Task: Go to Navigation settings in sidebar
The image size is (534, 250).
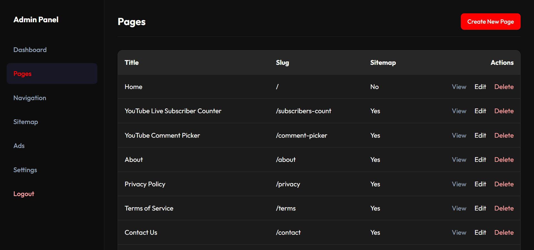Action: (30, 98)
